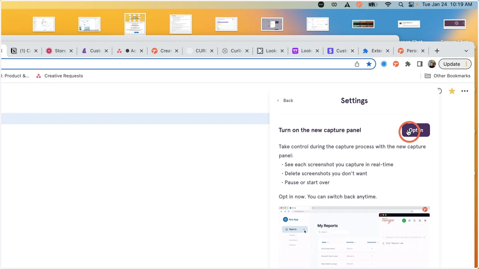Click the date and time in the menu bar

[x=447, y=4]
